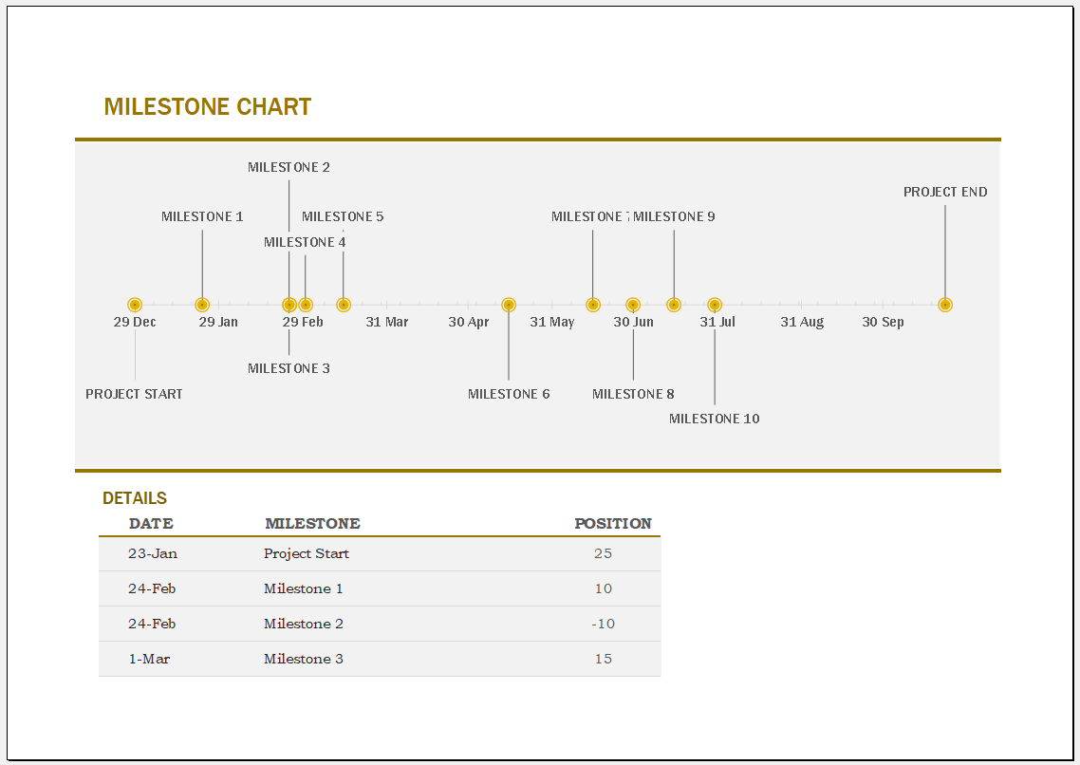This screenshot has width=1080, height=765.
Task: Click the MILESTONE CHART title
Action: (x=207, y=106)
